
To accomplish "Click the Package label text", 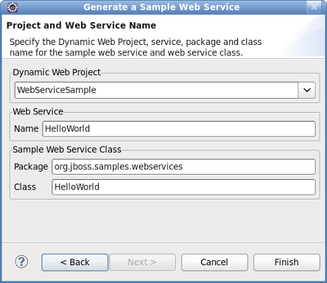I will point(31,167).
